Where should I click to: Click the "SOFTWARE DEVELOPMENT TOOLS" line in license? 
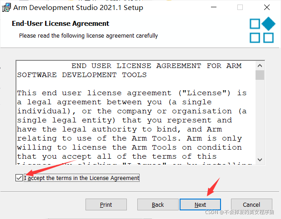tap(82, 75)
